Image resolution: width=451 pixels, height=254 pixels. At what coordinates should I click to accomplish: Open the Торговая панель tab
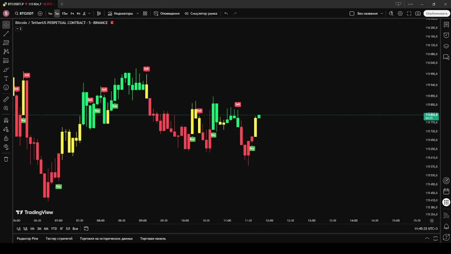coord(153,238)
